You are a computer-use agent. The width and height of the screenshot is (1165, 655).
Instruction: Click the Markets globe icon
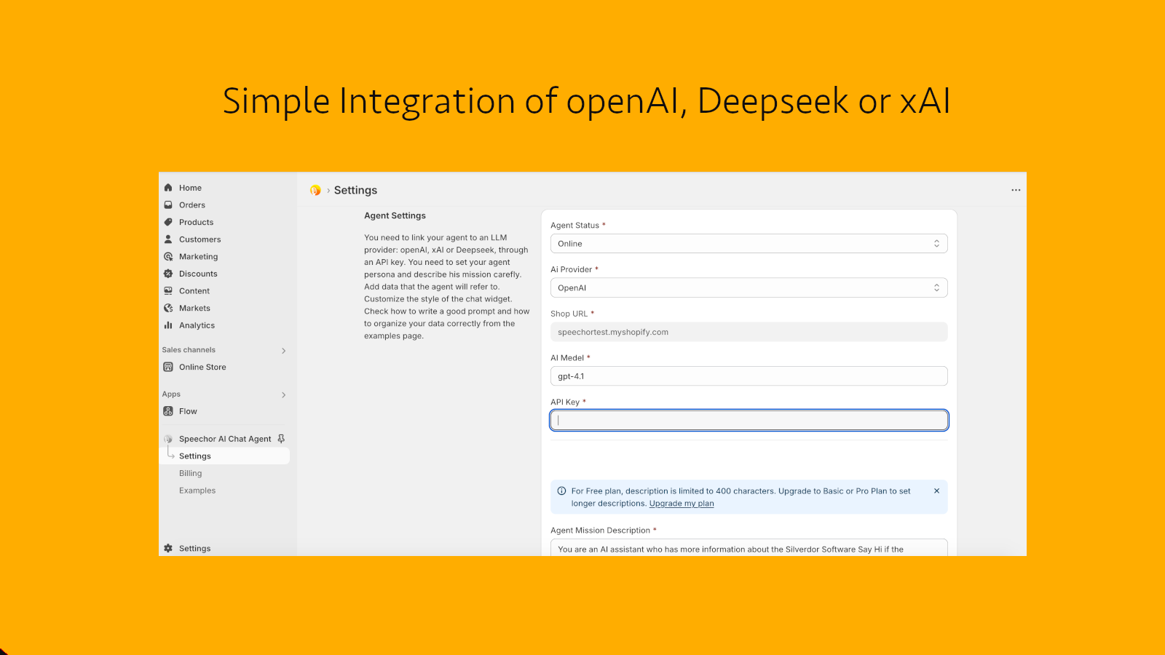coord(168,309)
